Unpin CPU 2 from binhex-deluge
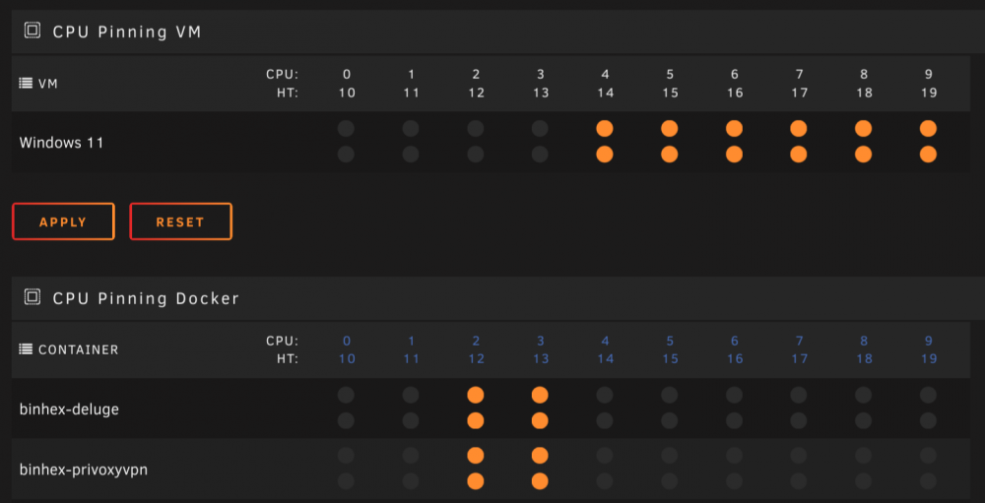This screenshot has height=503, width=985. point(476,395)
